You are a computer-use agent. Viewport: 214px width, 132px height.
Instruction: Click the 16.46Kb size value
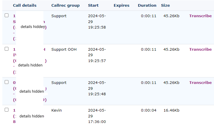171,110
